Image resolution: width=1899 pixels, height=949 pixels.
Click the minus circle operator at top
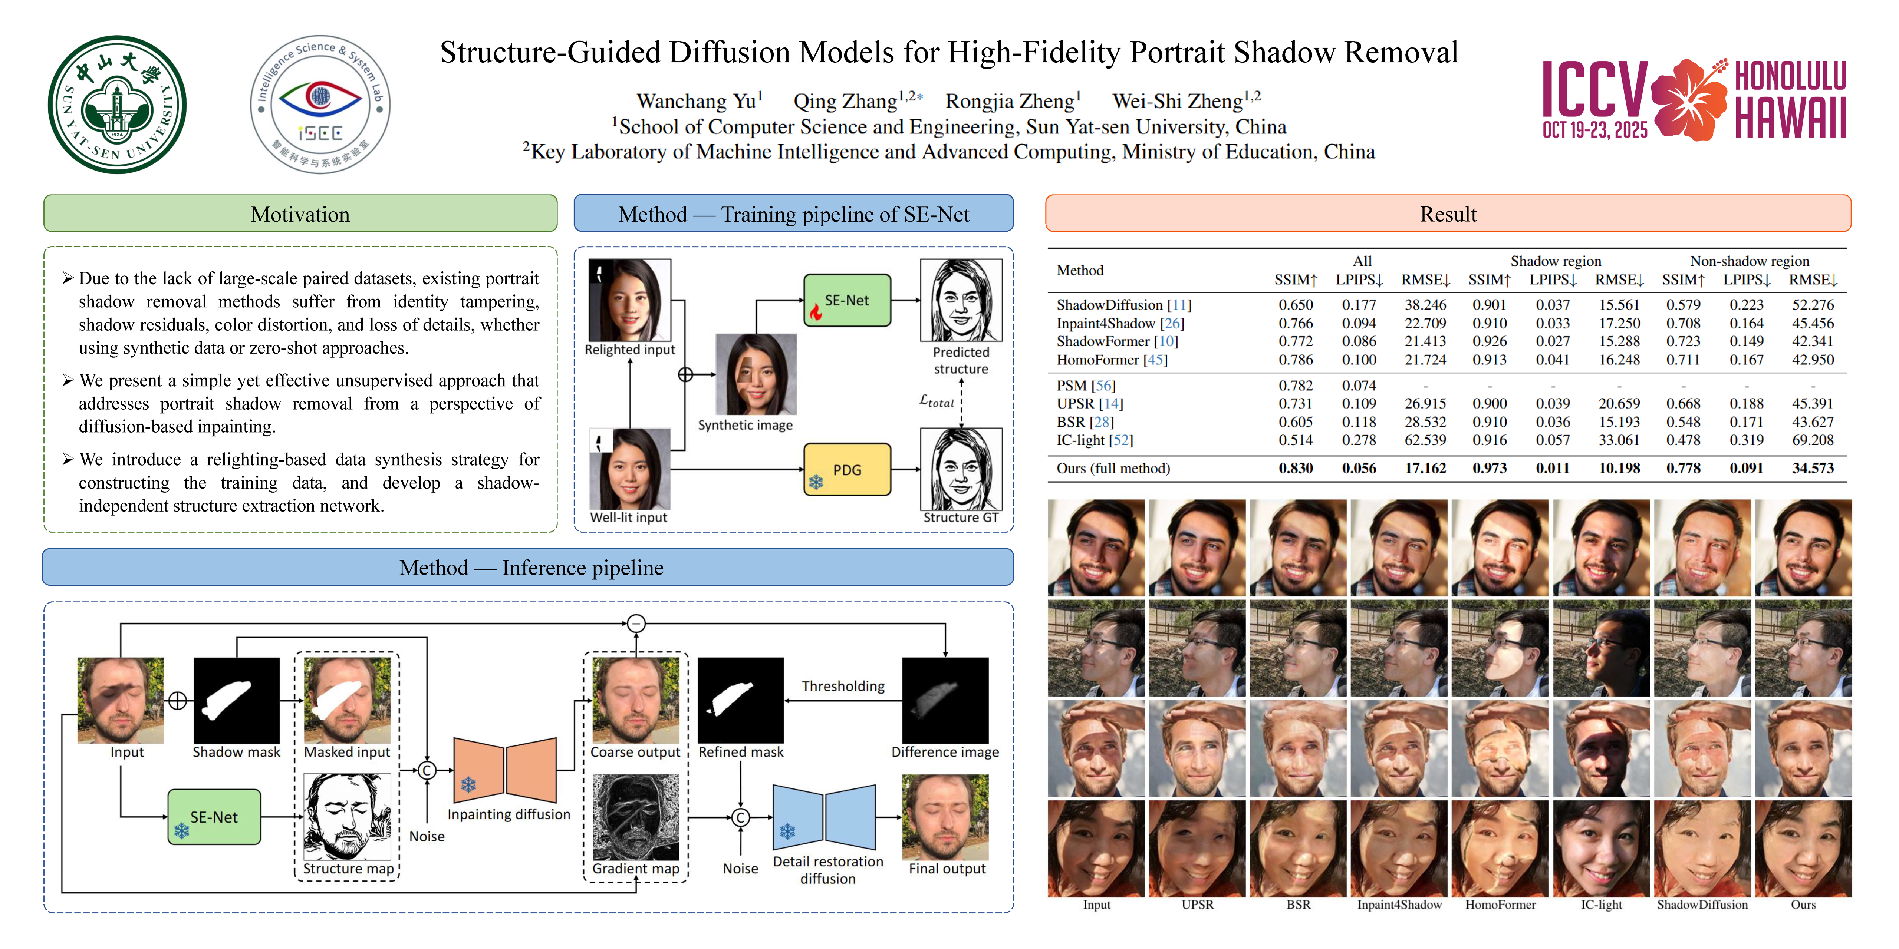click(x=636, y=624)
